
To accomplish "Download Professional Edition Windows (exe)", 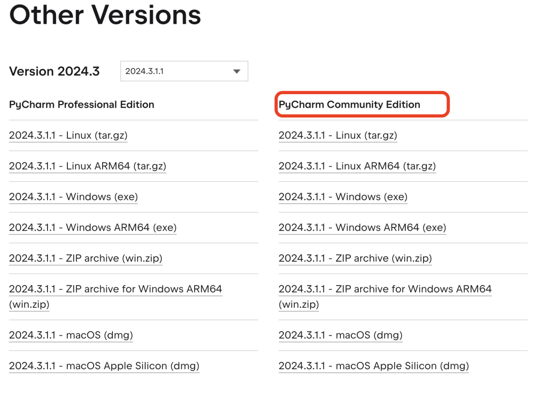I will [73, 197].
